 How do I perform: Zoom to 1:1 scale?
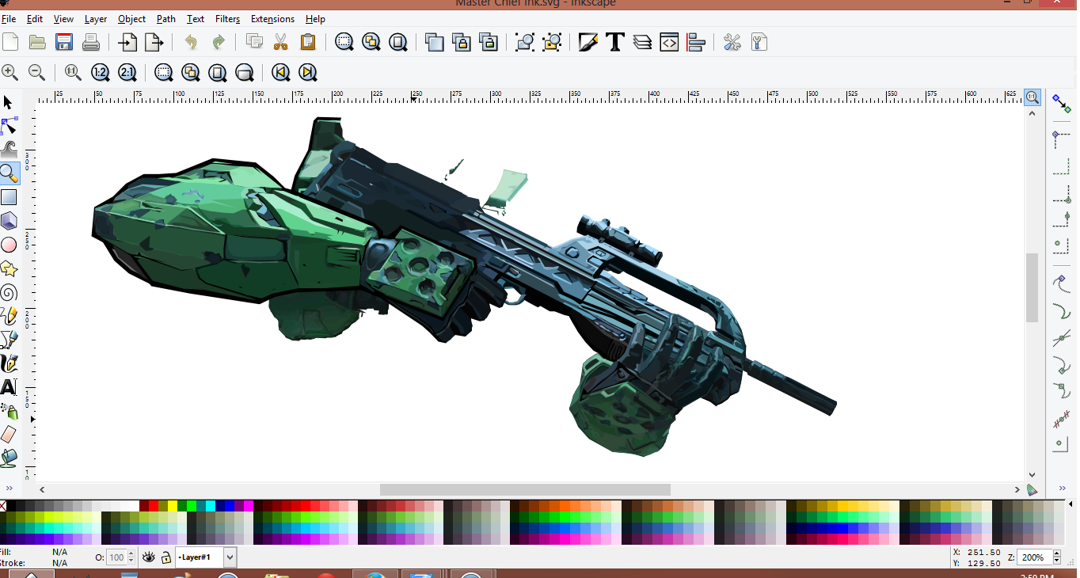[73, 73]
